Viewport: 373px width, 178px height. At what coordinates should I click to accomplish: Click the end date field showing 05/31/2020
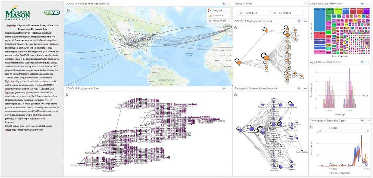[288, 13]
